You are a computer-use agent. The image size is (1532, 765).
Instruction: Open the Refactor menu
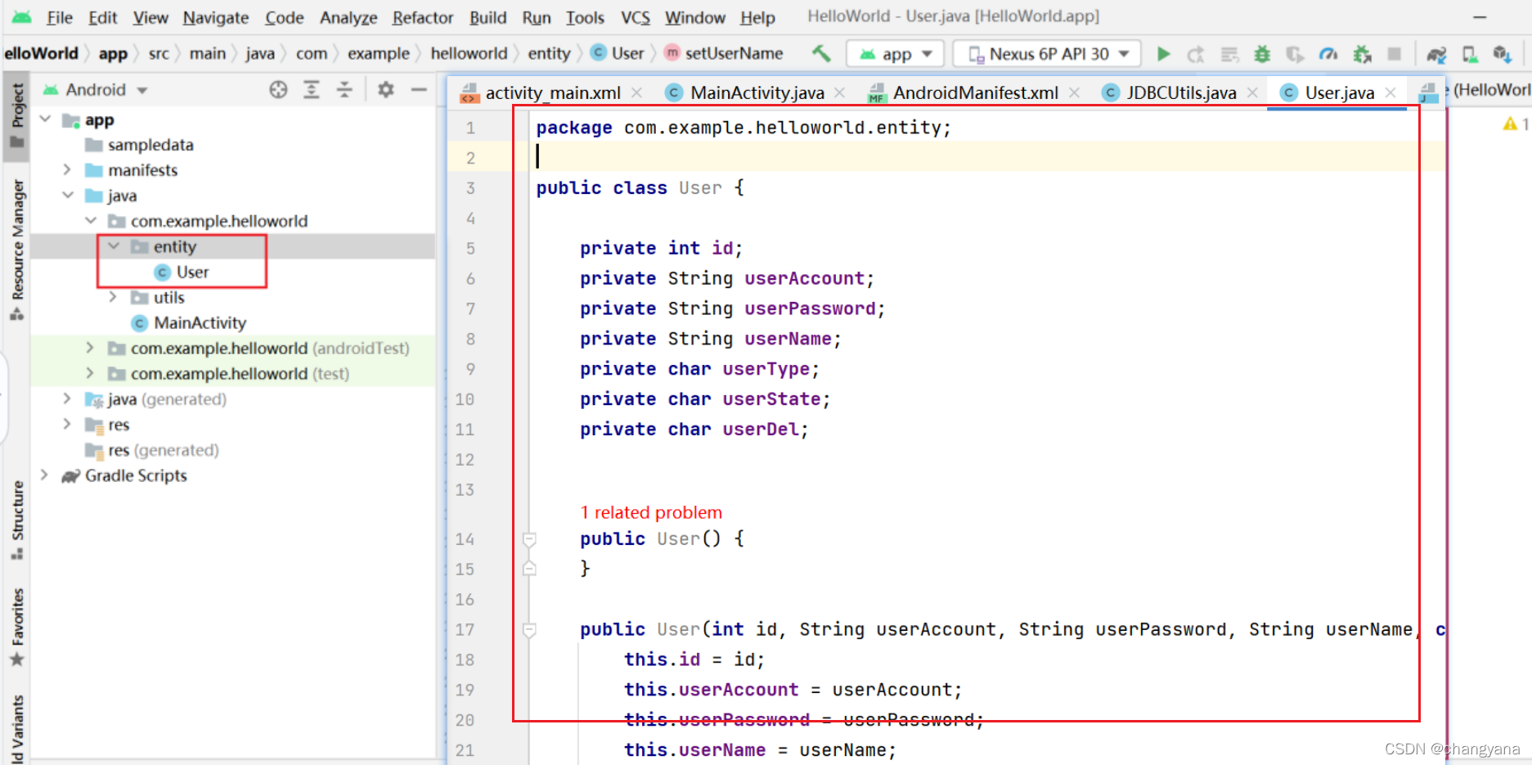(x=422, y=17)
